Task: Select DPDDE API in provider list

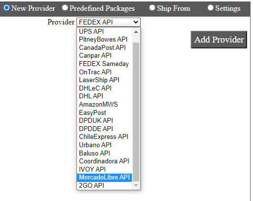Action: pyautogui.click(x=104, y=129)
